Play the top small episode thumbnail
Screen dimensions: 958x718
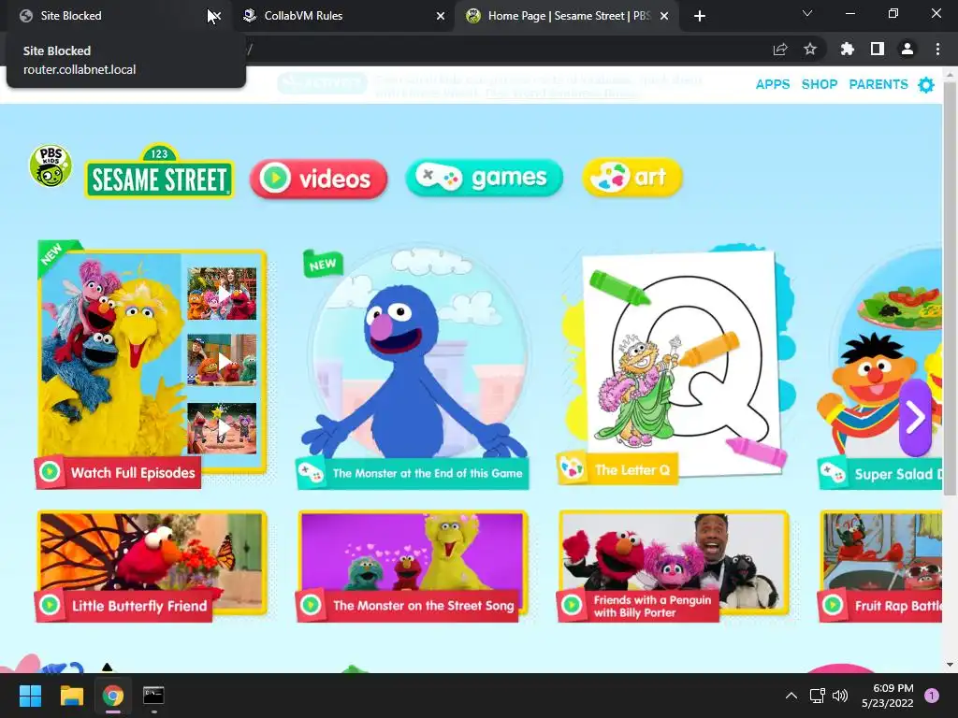[x=223, y=294]
